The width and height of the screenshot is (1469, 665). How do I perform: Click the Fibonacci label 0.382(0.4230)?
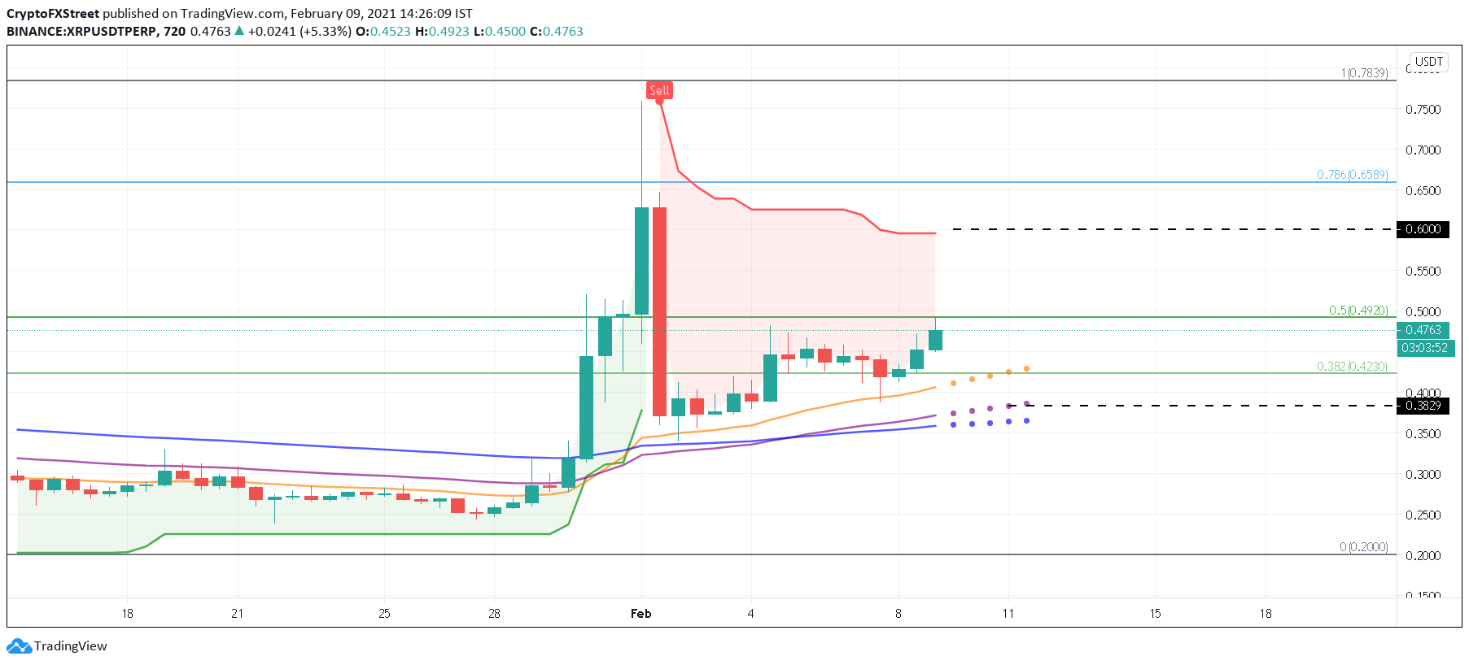(1353, 367)
